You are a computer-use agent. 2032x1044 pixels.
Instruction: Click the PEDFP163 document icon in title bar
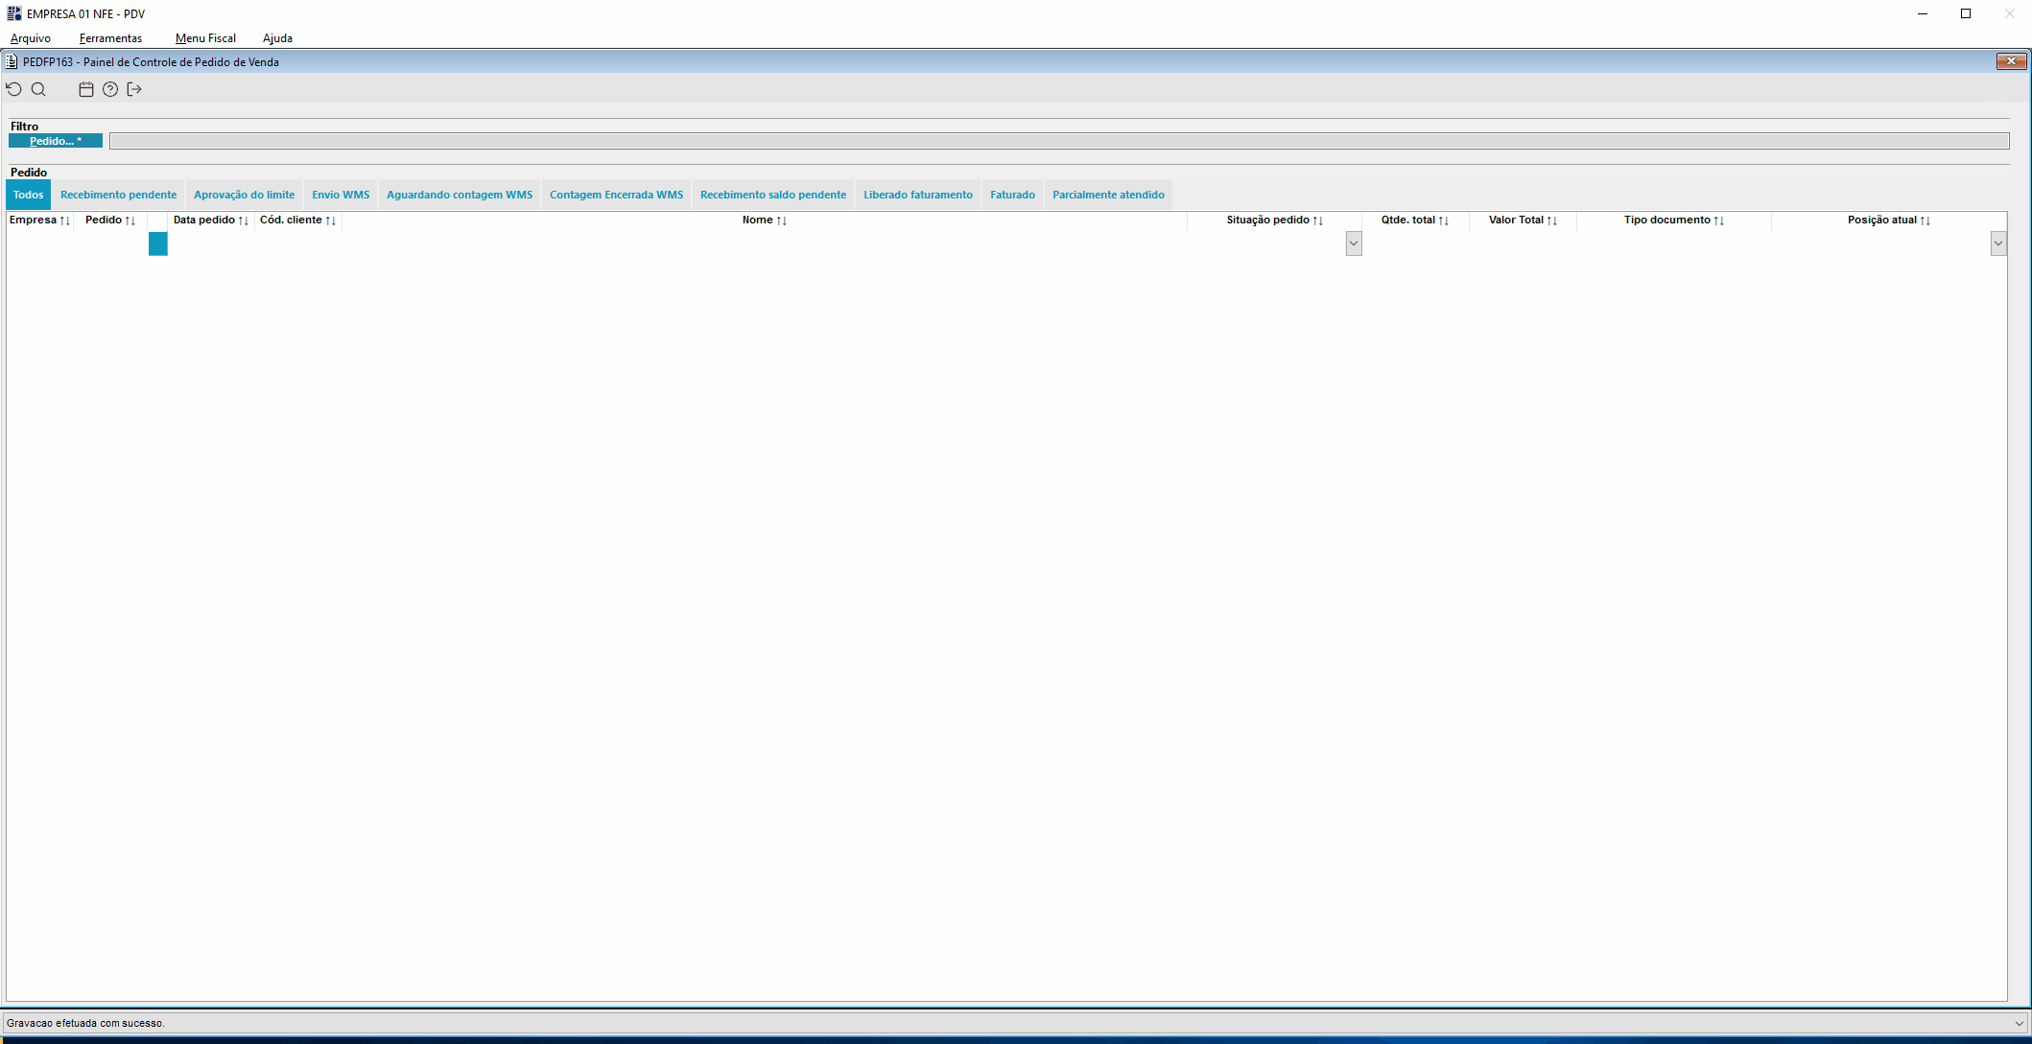(12, 61)
